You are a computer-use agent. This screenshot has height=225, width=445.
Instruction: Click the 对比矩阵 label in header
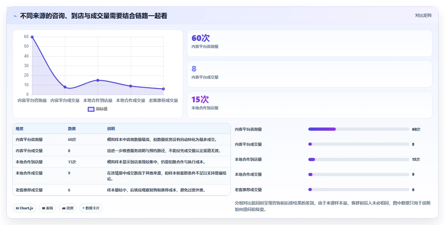[x=423, y=15]
